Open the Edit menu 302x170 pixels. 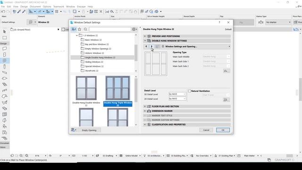point(9,7)
